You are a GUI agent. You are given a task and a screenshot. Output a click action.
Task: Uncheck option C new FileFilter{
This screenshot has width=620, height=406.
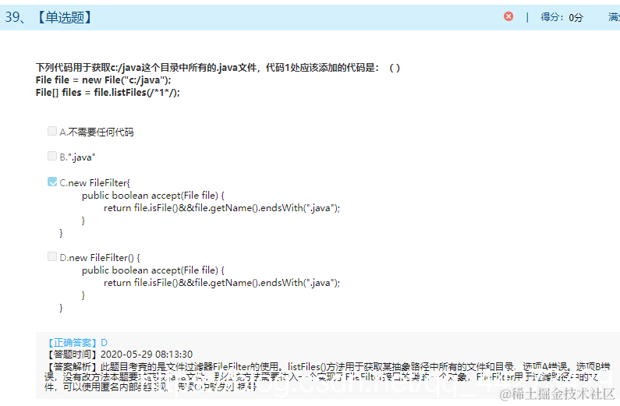pos(52,182)
